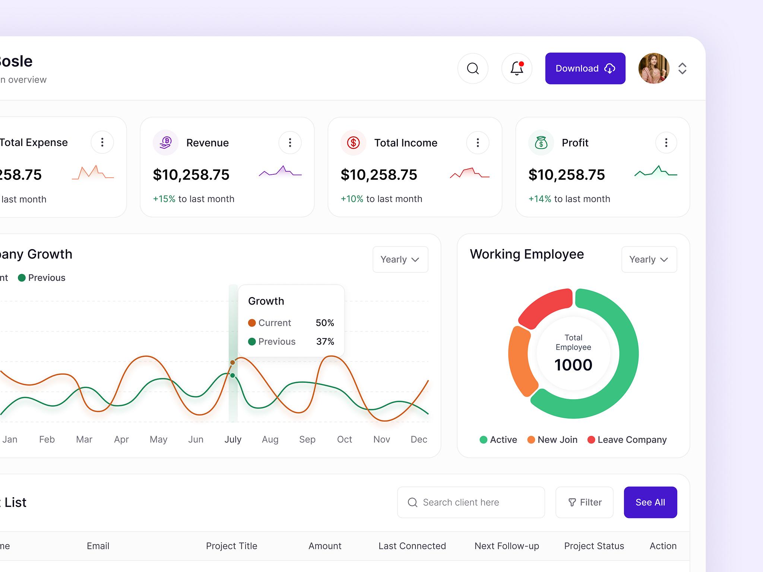Image resolution: width=763 pixels, height=572 pixels.
Task: Sort by the Project Status column header
Action: click(x=594, y=546)
